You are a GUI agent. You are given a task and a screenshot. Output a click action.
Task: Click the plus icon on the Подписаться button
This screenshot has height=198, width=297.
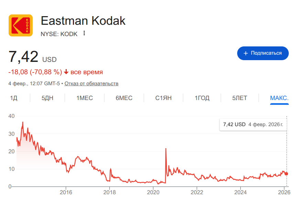pos(245,53)
